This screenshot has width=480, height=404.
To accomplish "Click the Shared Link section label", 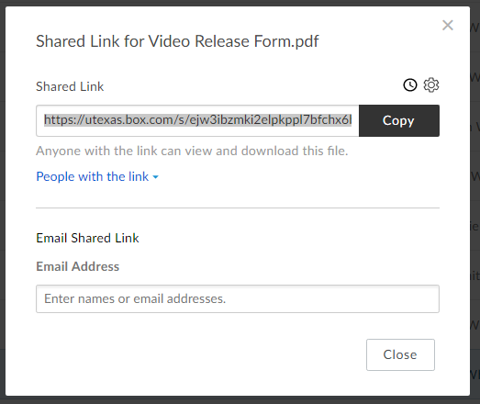I will 70,86.
